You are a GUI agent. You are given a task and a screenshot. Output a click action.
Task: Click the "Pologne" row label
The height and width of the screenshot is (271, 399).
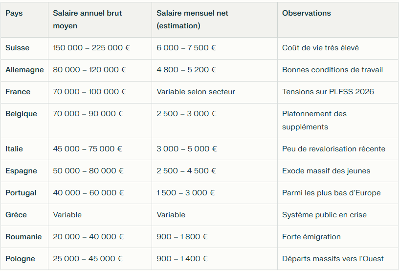click(x=21, y=259)
